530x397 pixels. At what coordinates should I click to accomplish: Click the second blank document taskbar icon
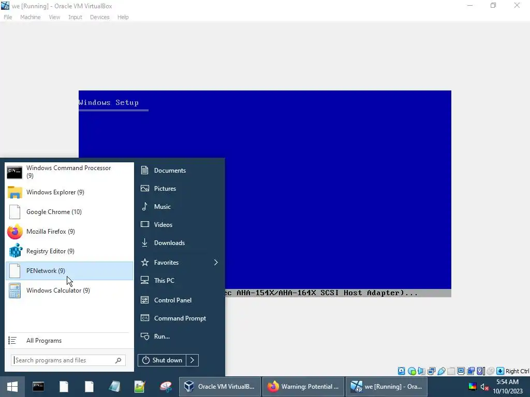89,387
